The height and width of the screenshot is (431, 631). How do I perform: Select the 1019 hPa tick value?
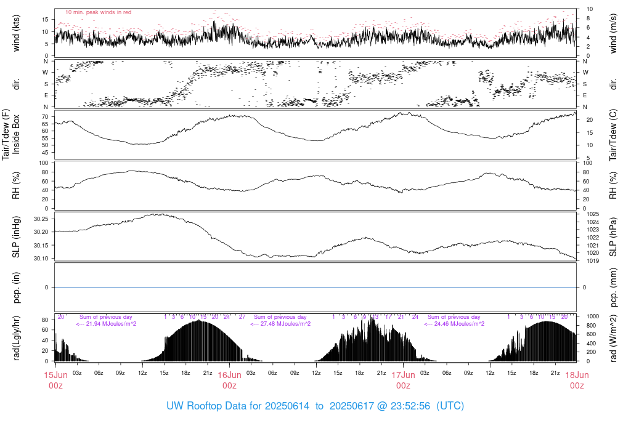593,261
